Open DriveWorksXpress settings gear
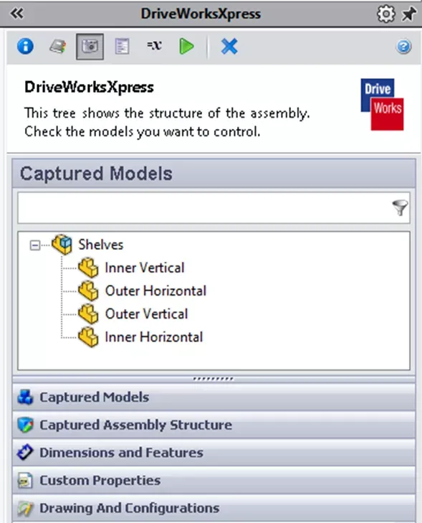 [385, 14]
